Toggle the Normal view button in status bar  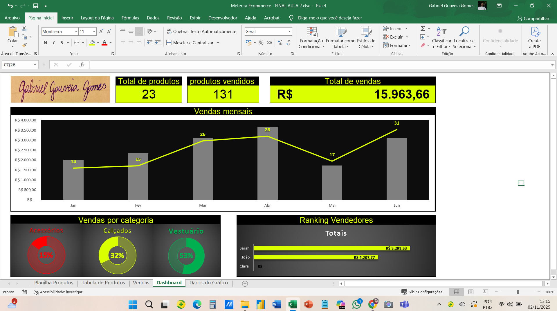click(457, 292)
